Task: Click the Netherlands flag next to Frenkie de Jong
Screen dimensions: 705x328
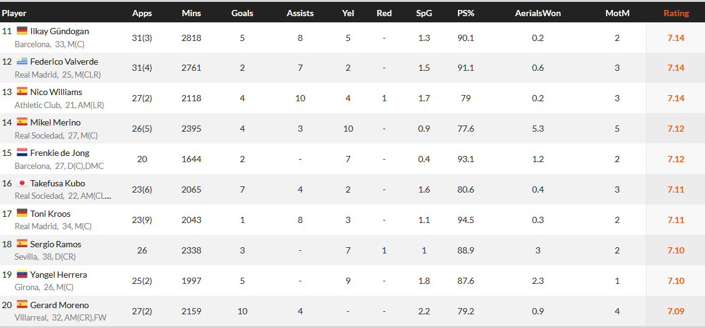Action: coord(22,152)
